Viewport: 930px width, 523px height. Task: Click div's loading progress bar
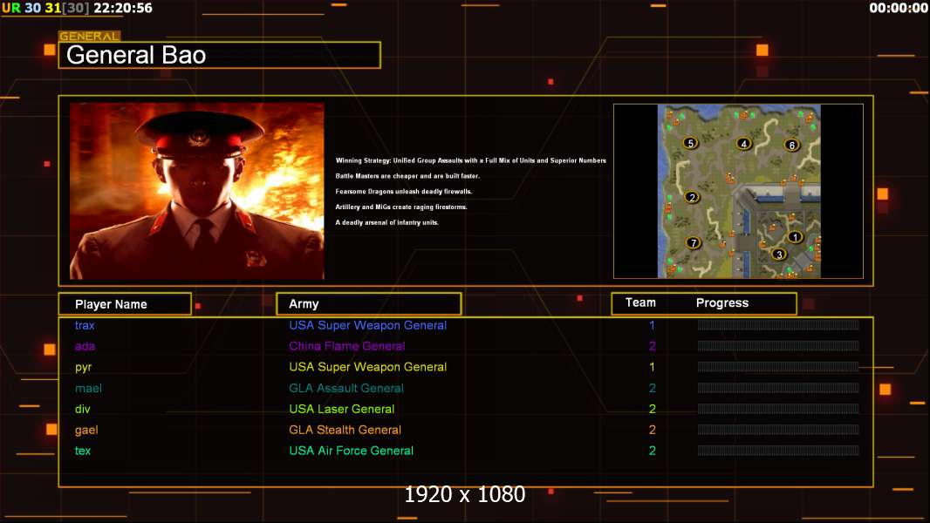click(778, 409)
